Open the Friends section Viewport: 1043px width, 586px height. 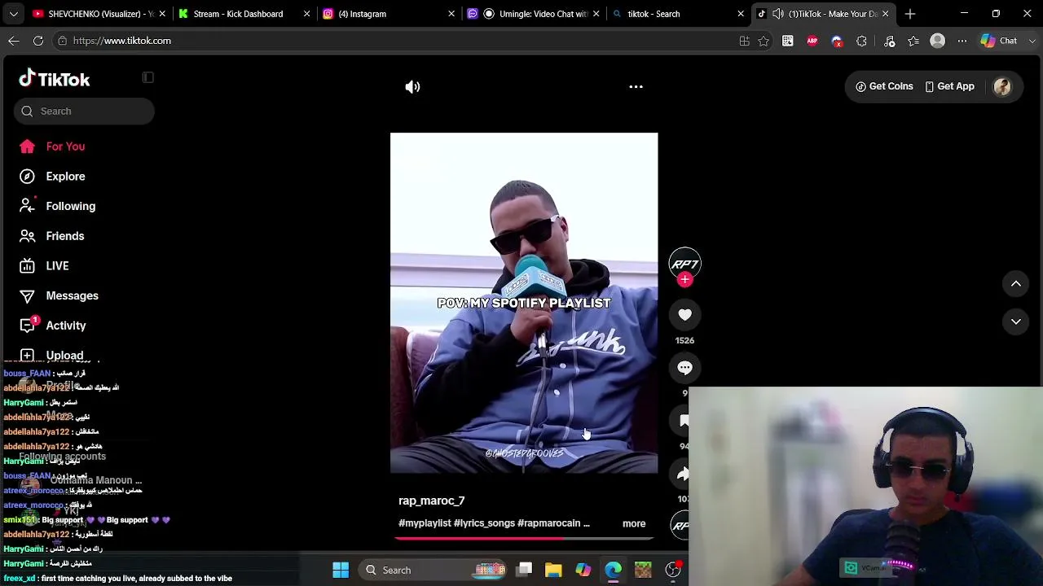52,236
